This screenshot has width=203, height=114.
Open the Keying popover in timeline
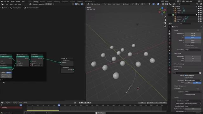[15, 103]
